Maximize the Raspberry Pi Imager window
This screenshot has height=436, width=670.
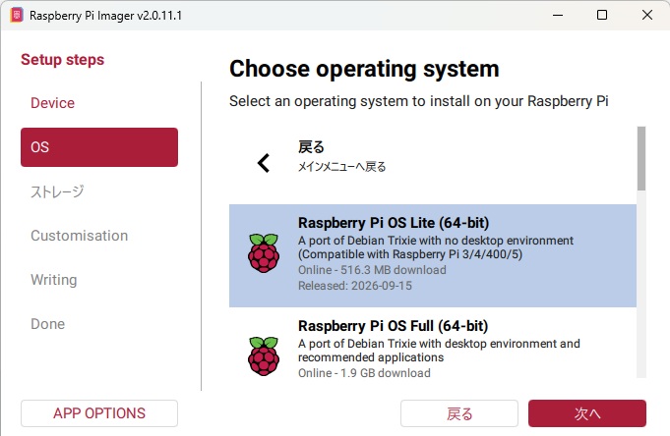pos(602,16)
